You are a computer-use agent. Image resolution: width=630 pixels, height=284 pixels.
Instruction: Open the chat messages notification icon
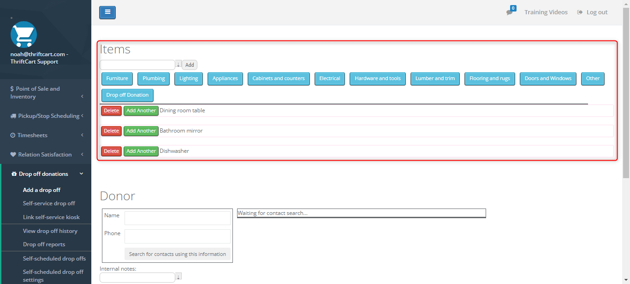pyautogui.click(x=509, y=12)
